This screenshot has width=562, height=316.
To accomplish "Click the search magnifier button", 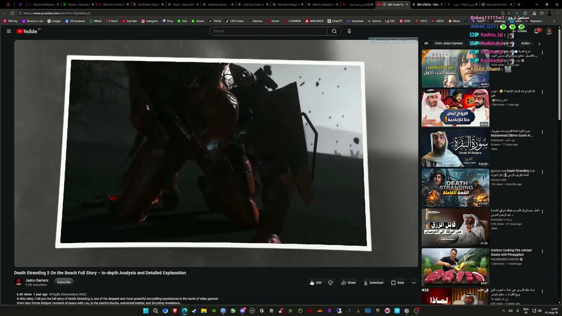I will 334,31.
